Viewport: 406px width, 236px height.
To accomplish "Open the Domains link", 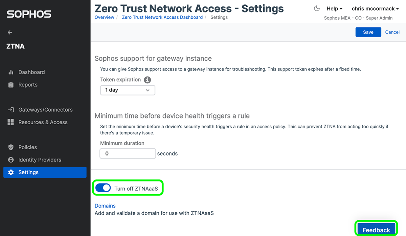I will (105, 206).
